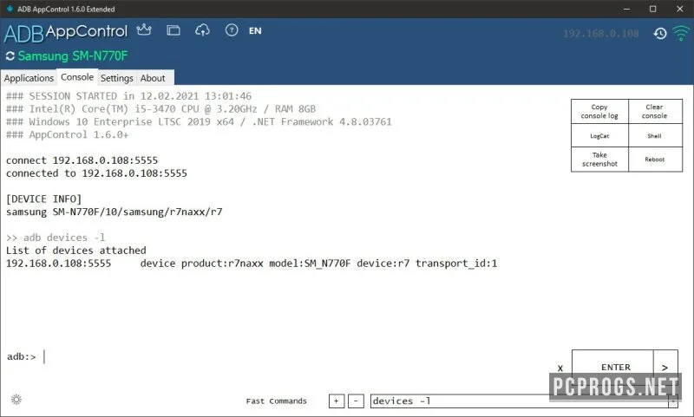This screenshot has width=694, height=417.
Task: Click samsung SM-N770F/10/samsung/r7naxx/r7 line
Action: point(115,212)
